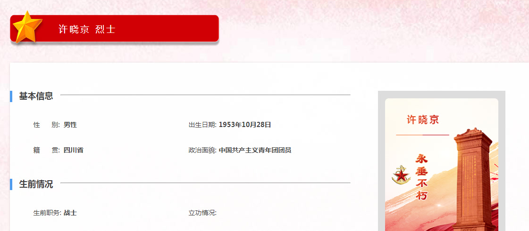This screenshot has width=529, height=231.
Task: Click the blue marker beside 基本信息
Action: [x=11, y=96]
